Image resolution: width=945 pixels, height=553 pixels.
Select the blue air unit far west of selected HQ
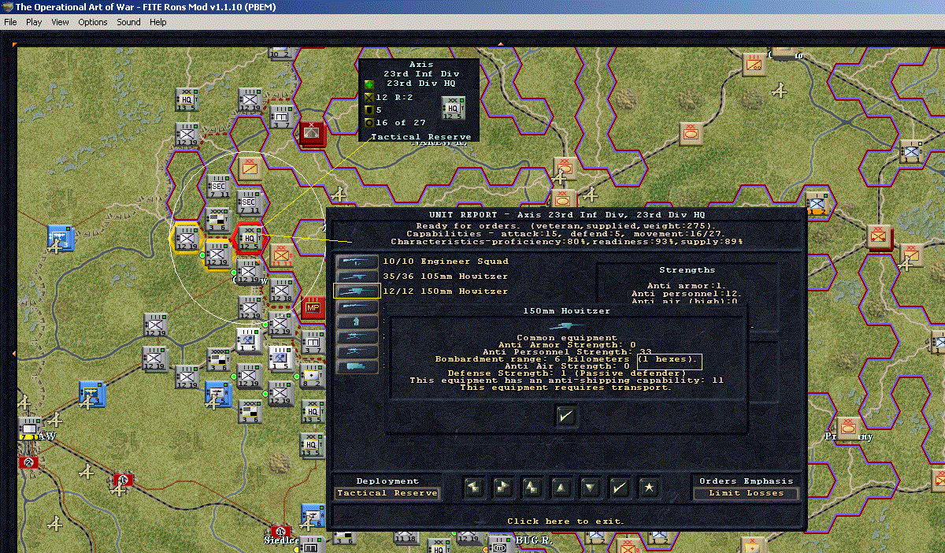59,237
